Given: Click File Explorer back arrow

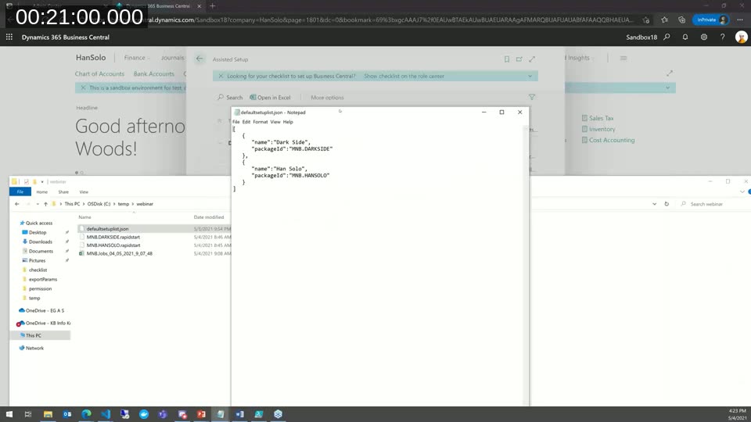Looking at the screenshot, I should [16, 204].
